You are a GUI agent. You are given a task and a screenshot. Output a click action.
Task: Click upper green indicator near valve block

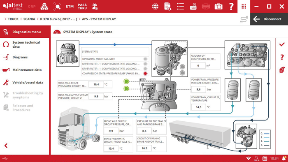pyautogui.click(x=126, y=81)
